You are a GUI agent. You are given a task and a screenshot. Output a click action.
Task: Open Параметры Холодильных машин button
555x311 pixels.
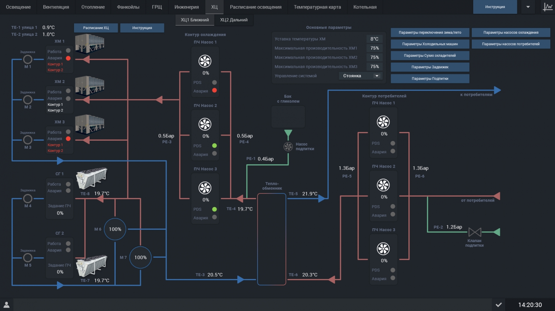(430, 44)
